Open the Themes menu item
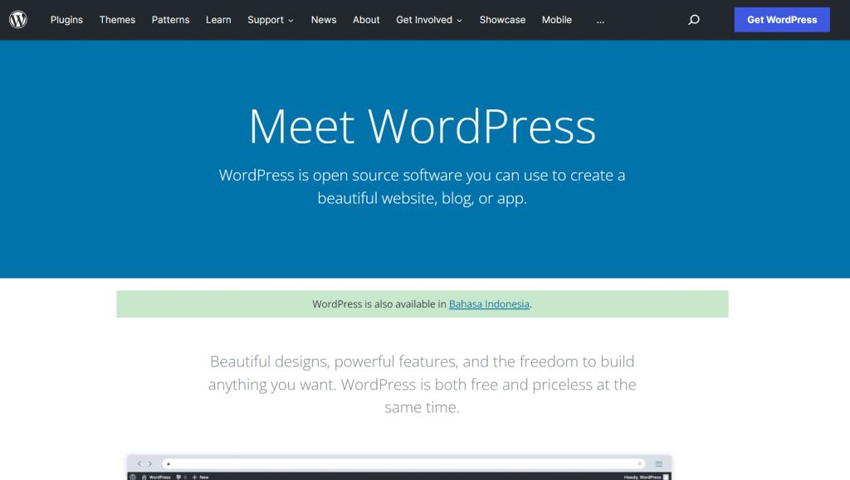The width and height of the screenshot is (850, 480). point(117,20)
